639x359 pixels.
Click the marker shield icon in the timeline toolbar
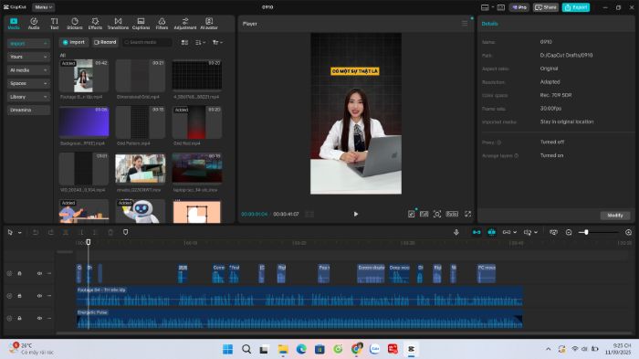tap(126, 232)
